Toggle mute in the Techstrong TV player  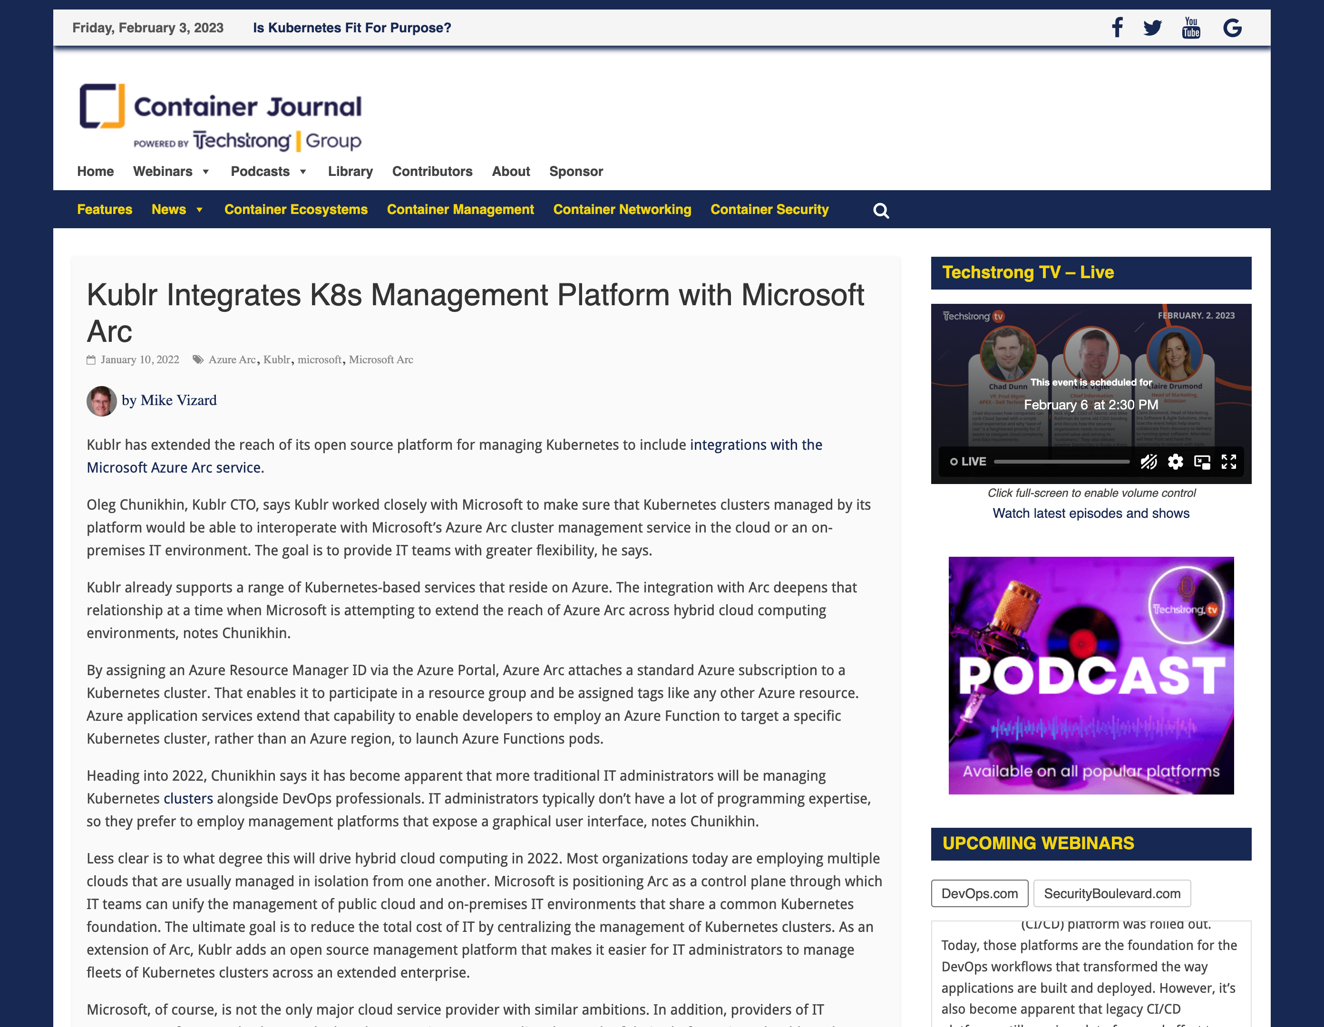(1149, 462)
